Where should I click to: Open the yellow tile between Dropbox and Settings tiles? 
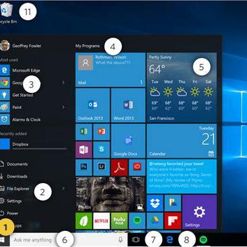tap(172, 203)
